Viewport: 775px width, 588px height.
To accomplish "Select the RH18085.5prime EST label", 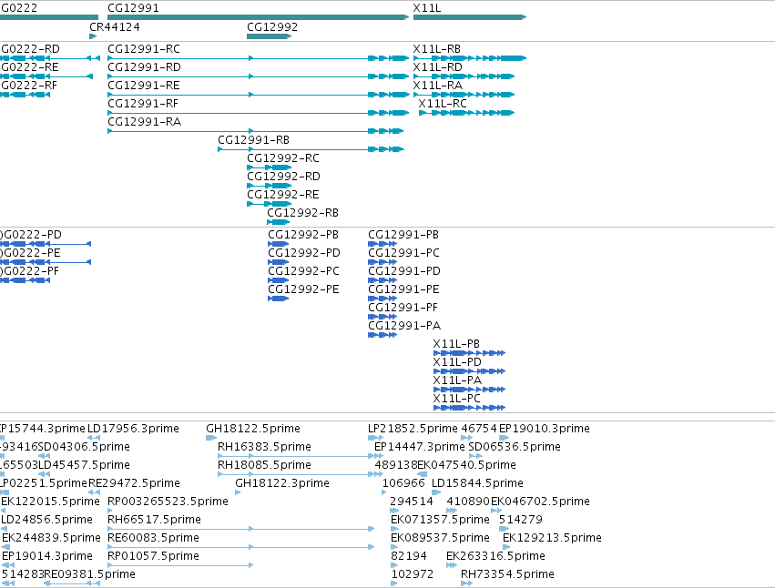I will [x=264, y=465].
